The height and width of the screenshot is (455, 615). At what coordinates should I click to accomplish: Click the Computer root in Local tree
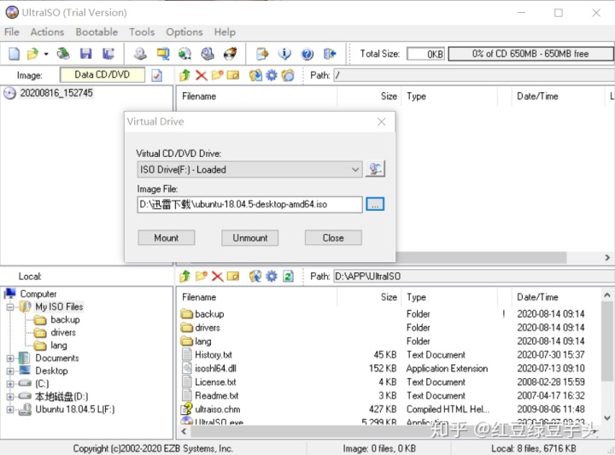point(38,294)
